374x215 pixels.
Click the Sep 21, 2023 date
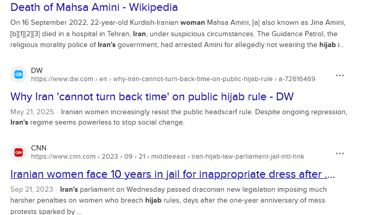pos(32,189)
